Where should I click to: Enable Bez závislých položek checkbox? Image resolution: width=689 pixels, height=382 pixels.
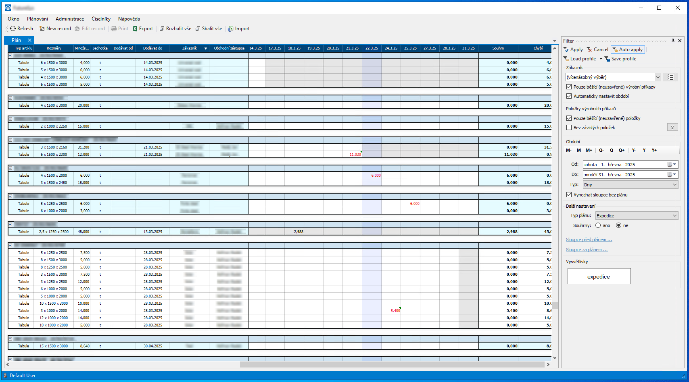click(x=569, y=128)
